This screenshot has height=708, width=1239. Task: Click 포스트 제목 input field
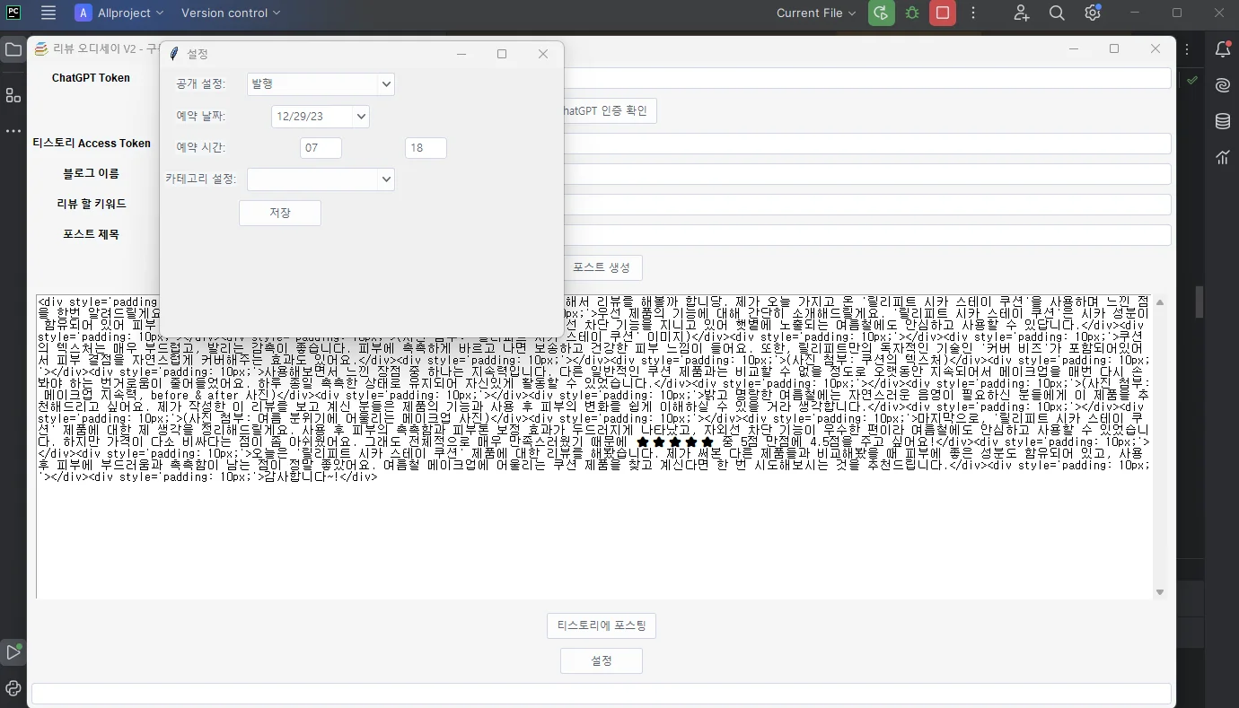pos(867,235)
